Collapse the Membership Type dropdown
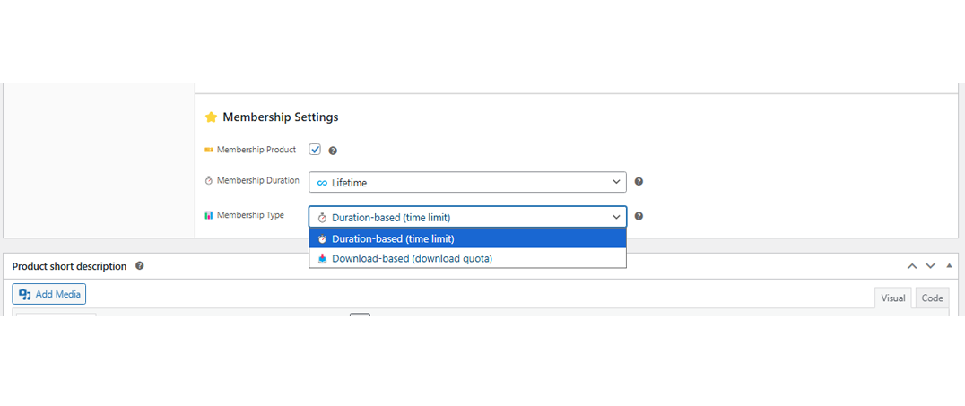The width and height of the screenshot is (965, 406). pyautogui.click(x=467, y=217)
